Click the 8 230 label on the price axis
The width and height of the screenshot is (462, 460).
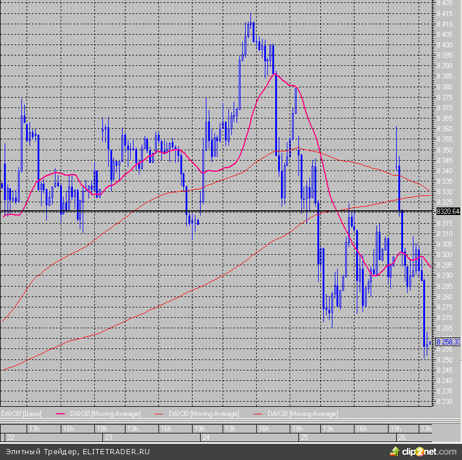[445, 402]
